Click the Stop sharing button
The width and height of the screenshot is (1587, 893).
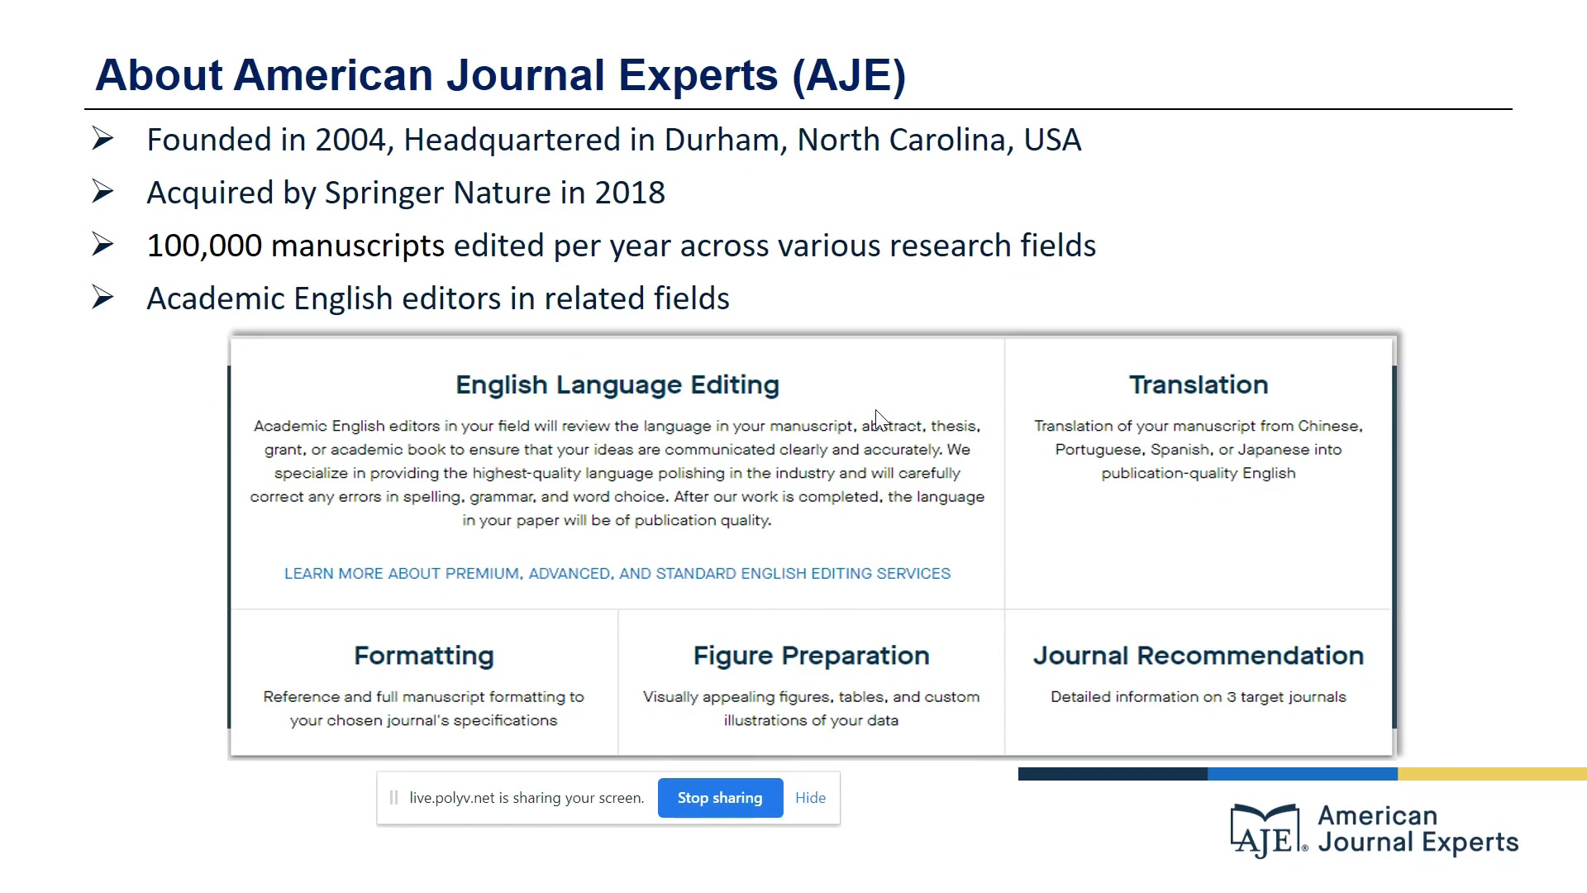(x=720, y=798)
